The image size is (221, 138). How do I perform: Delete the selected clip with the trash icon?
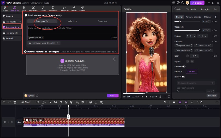[x=15, y=102]
